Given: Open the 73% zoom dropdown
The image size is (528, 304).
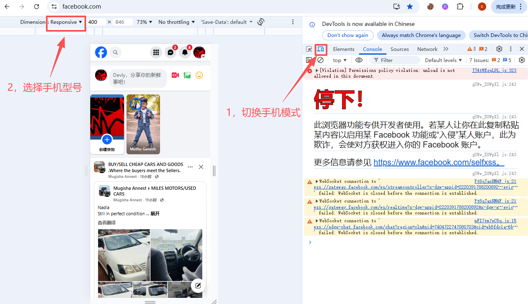Looking at the screenshot, I should click(x=144, y=22).
